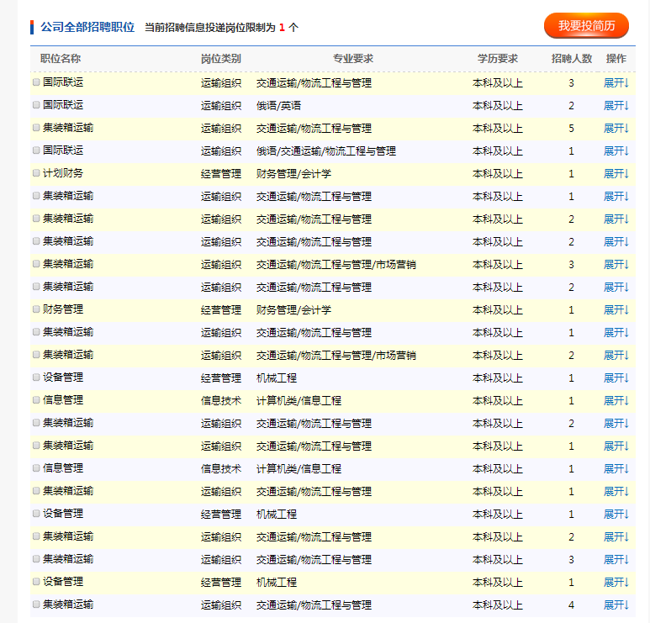Click the 岗位类别 column header
The width and height of the screenshot is (650, 623).
coord(220,59)
